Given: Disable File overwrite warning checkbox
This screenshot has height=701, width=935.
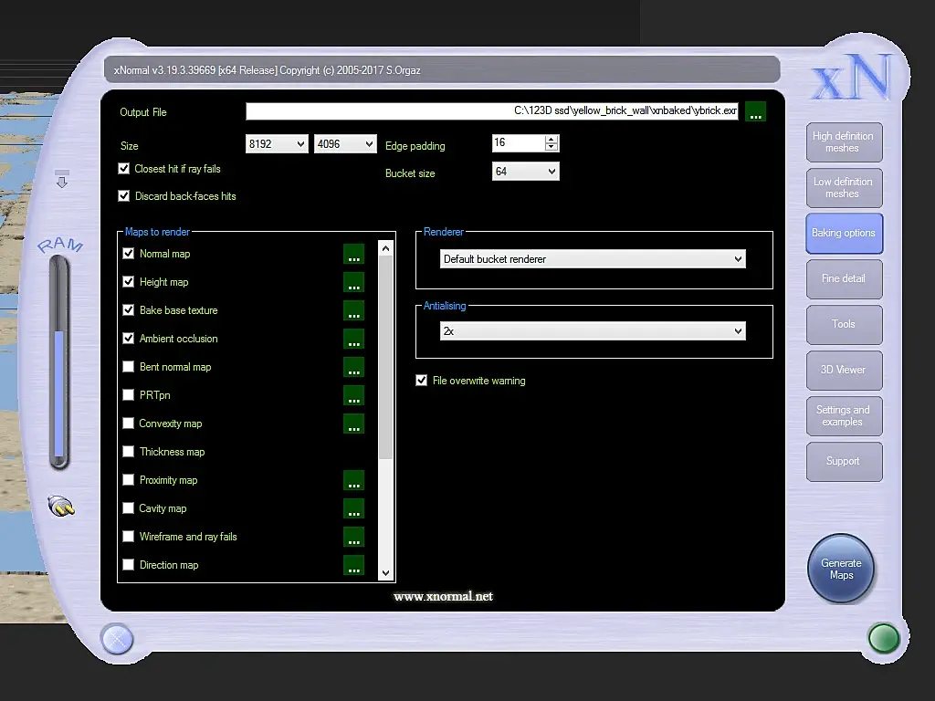Looking at the screenshot, I should pyautogui.click(x=422, y=381).
